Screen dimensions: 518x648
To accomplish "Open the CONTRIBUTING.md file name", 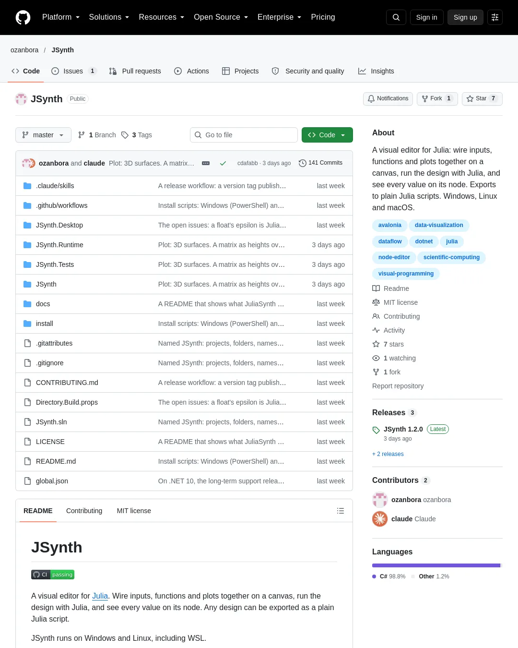I will point(67,383).
